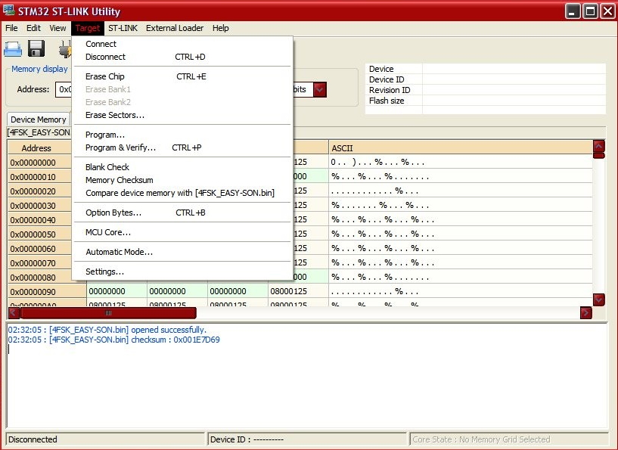Click the Connect plug toolbar icon

[x=65, y=50]
